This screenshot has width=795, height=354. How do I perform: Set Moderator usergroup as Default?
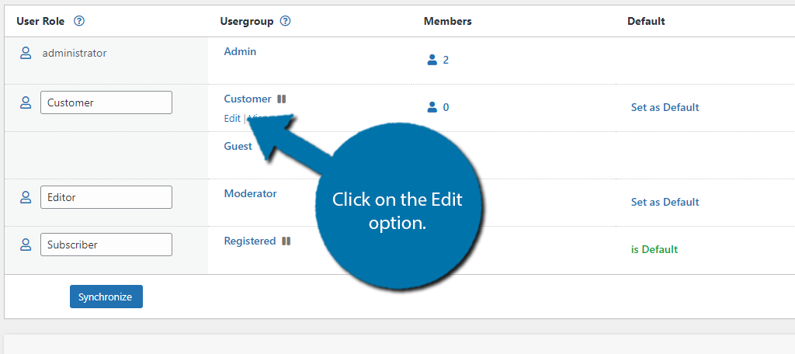coord(665,202)
